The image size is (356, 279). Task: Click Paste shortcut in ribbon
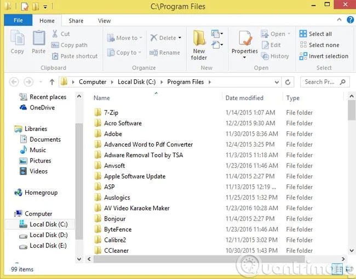(x=74, y=56)
